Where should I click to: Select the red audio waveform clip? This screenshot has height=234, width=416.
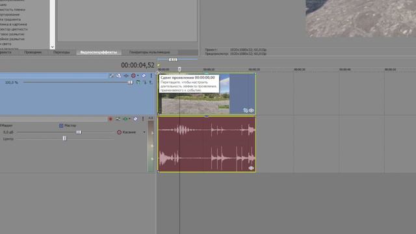[207, 144]
